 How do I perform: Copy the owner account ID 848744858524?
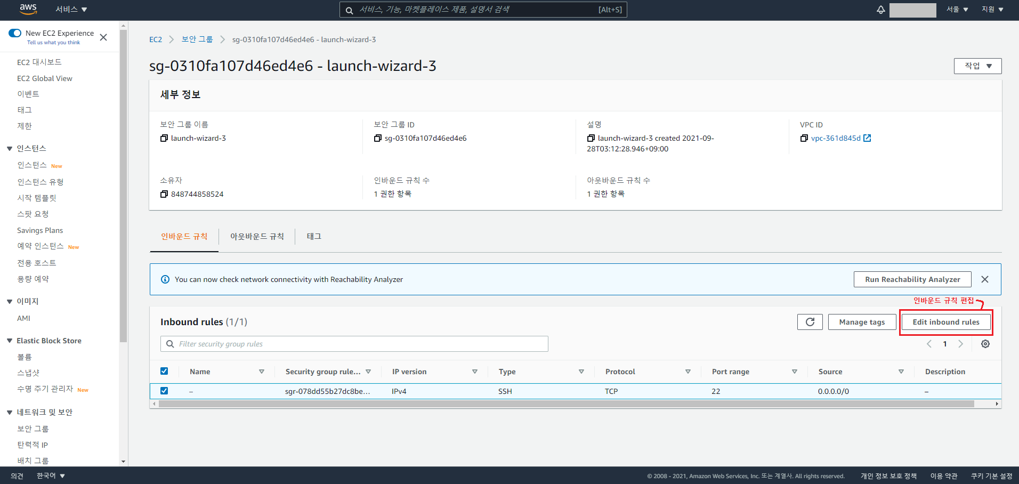(x=164, y=194)
